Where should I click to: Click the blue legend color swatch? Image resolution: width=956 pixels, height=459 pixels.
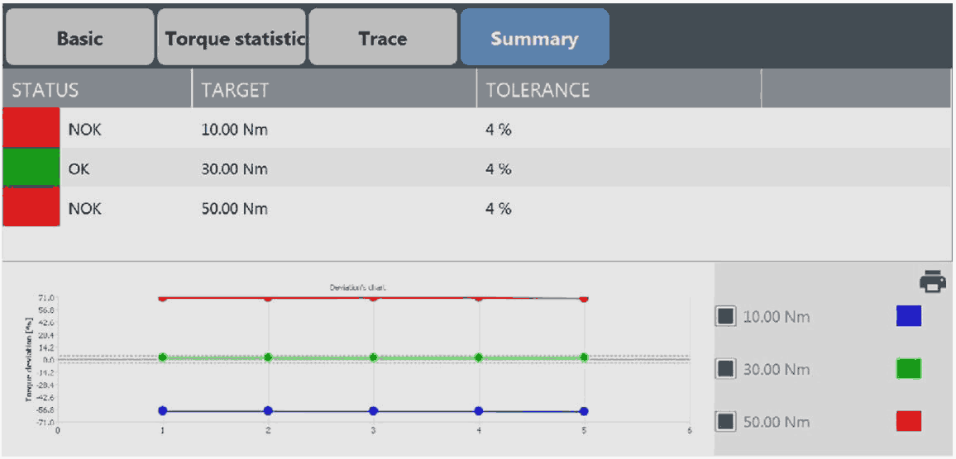(908, 316)
